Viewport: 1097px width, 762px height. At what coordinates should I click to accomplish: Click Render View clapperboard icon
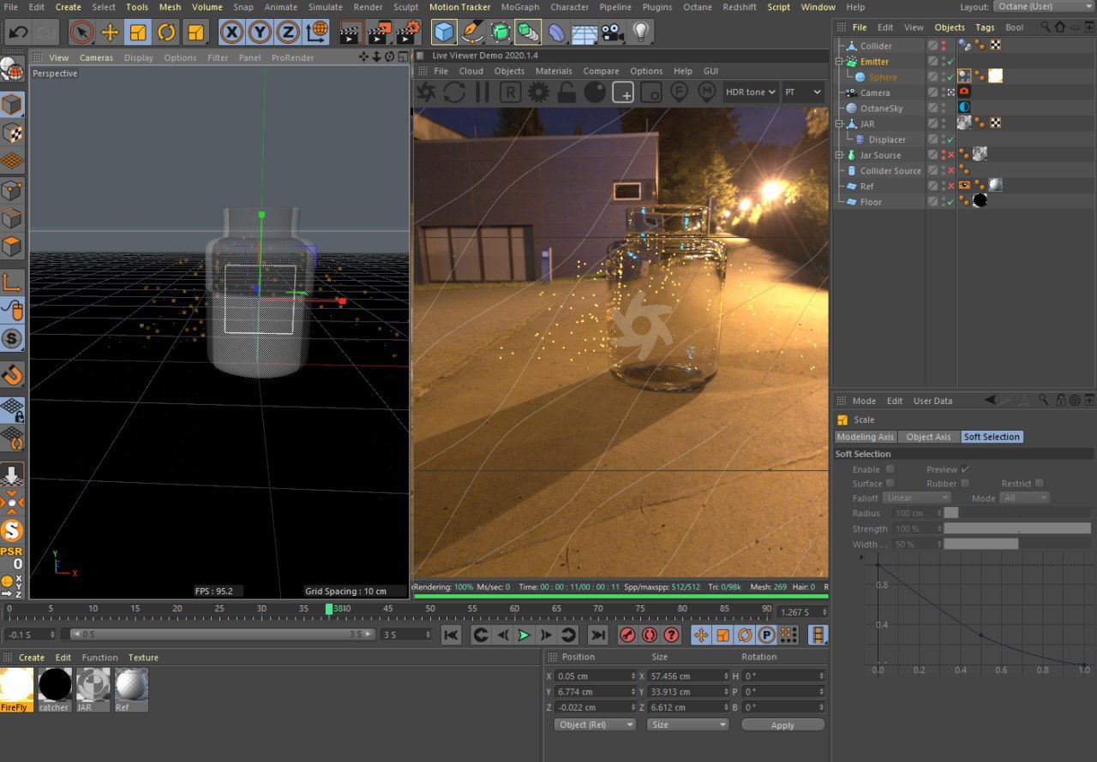351,33
